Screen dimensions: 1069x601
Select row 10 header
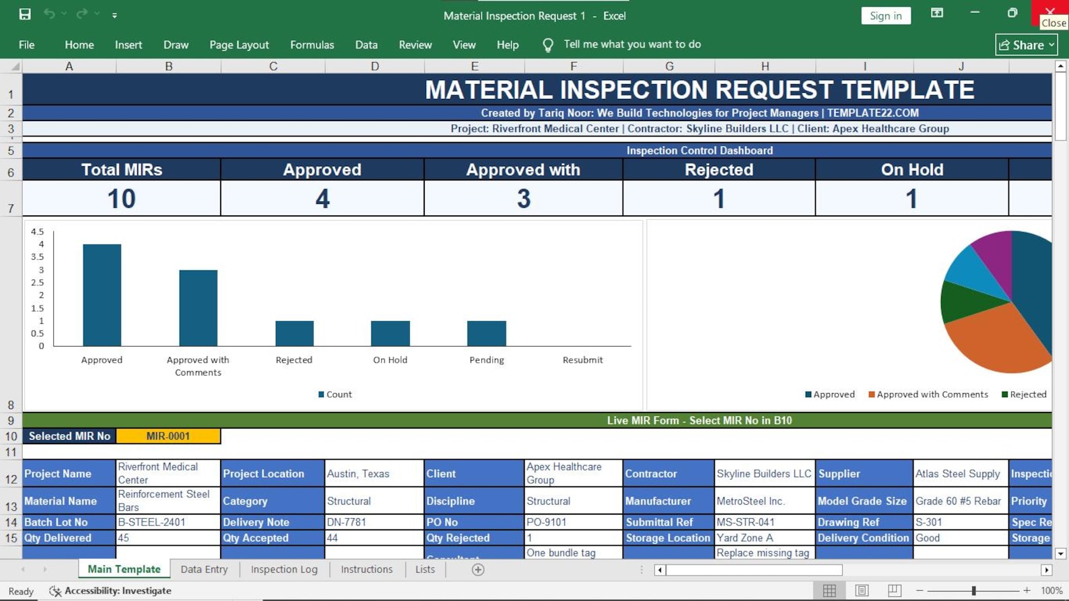coord(11,436)
